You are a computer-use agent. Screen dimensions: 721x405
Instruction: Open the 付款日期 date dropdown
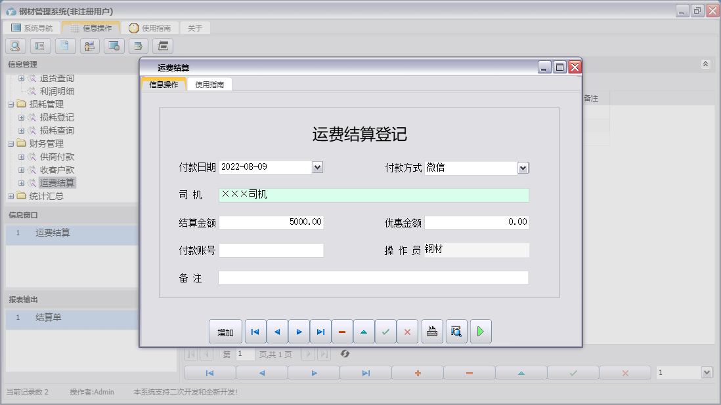317,167
